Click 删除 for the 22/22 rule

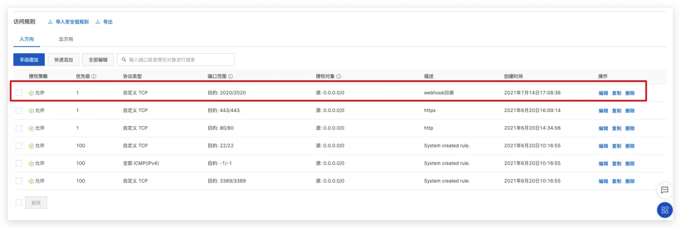(630, 146)
